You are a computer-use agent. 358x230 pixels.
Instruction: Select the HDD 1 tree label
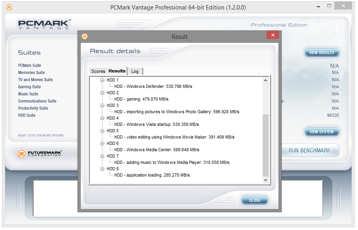(x=113, y=80)
